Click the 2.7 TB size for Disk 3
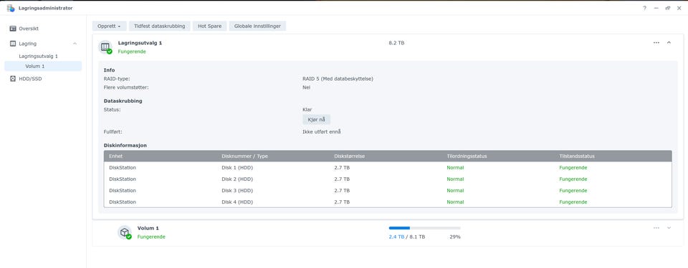Screen dimensions: 688x268 [342, 191]
